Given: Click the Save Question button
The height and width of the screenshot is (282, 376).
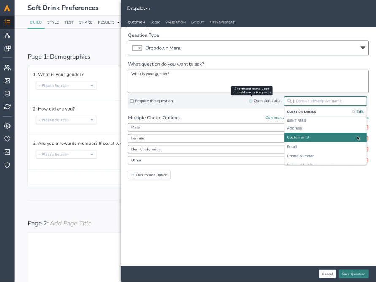Looking at the screenshot, I should pyautogui.click(x=354, y=274).
